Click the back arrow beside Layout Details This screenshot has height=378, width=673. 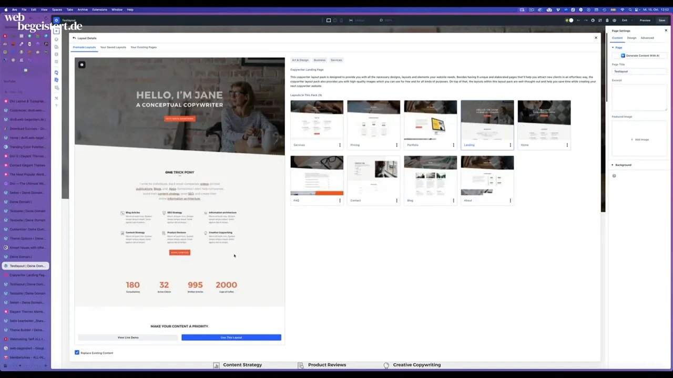coord(74,38)
